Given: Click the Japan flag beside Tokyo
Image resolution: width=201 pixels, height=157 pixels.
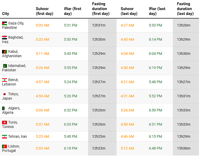Looking at the screenshot, I should click(4, 94).
